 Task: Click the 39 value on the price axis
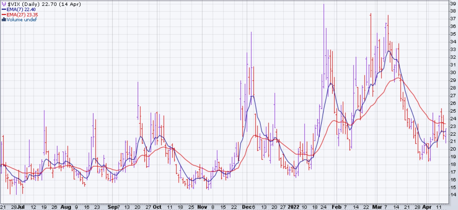coord(453,4)
